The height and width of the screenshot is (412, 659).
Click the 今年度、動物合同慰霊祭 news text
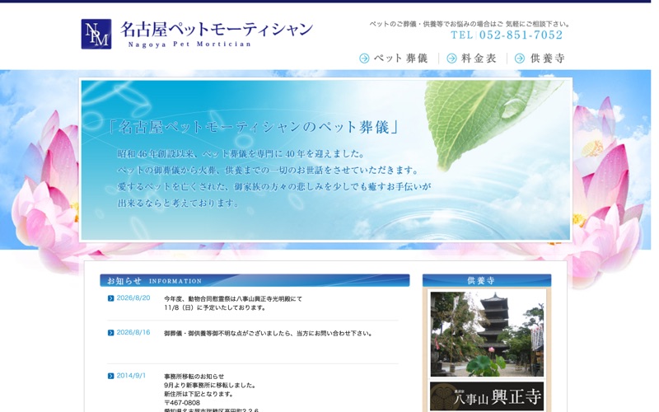[x=233, y=303]
